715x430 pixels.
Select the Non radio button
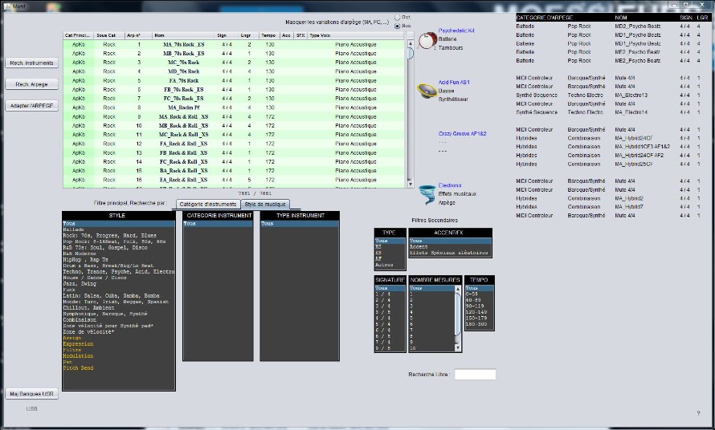397,26
